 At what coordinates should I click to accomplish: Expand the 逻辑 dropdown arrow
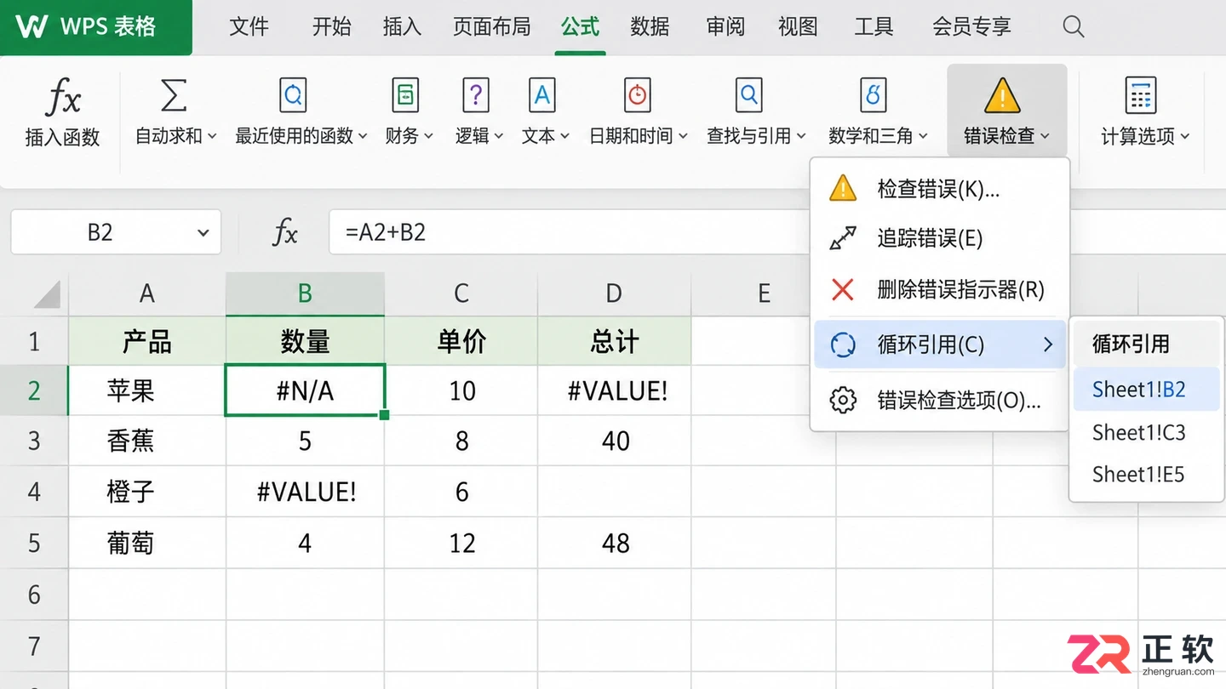pyautogui.click(x=499, y=136)
